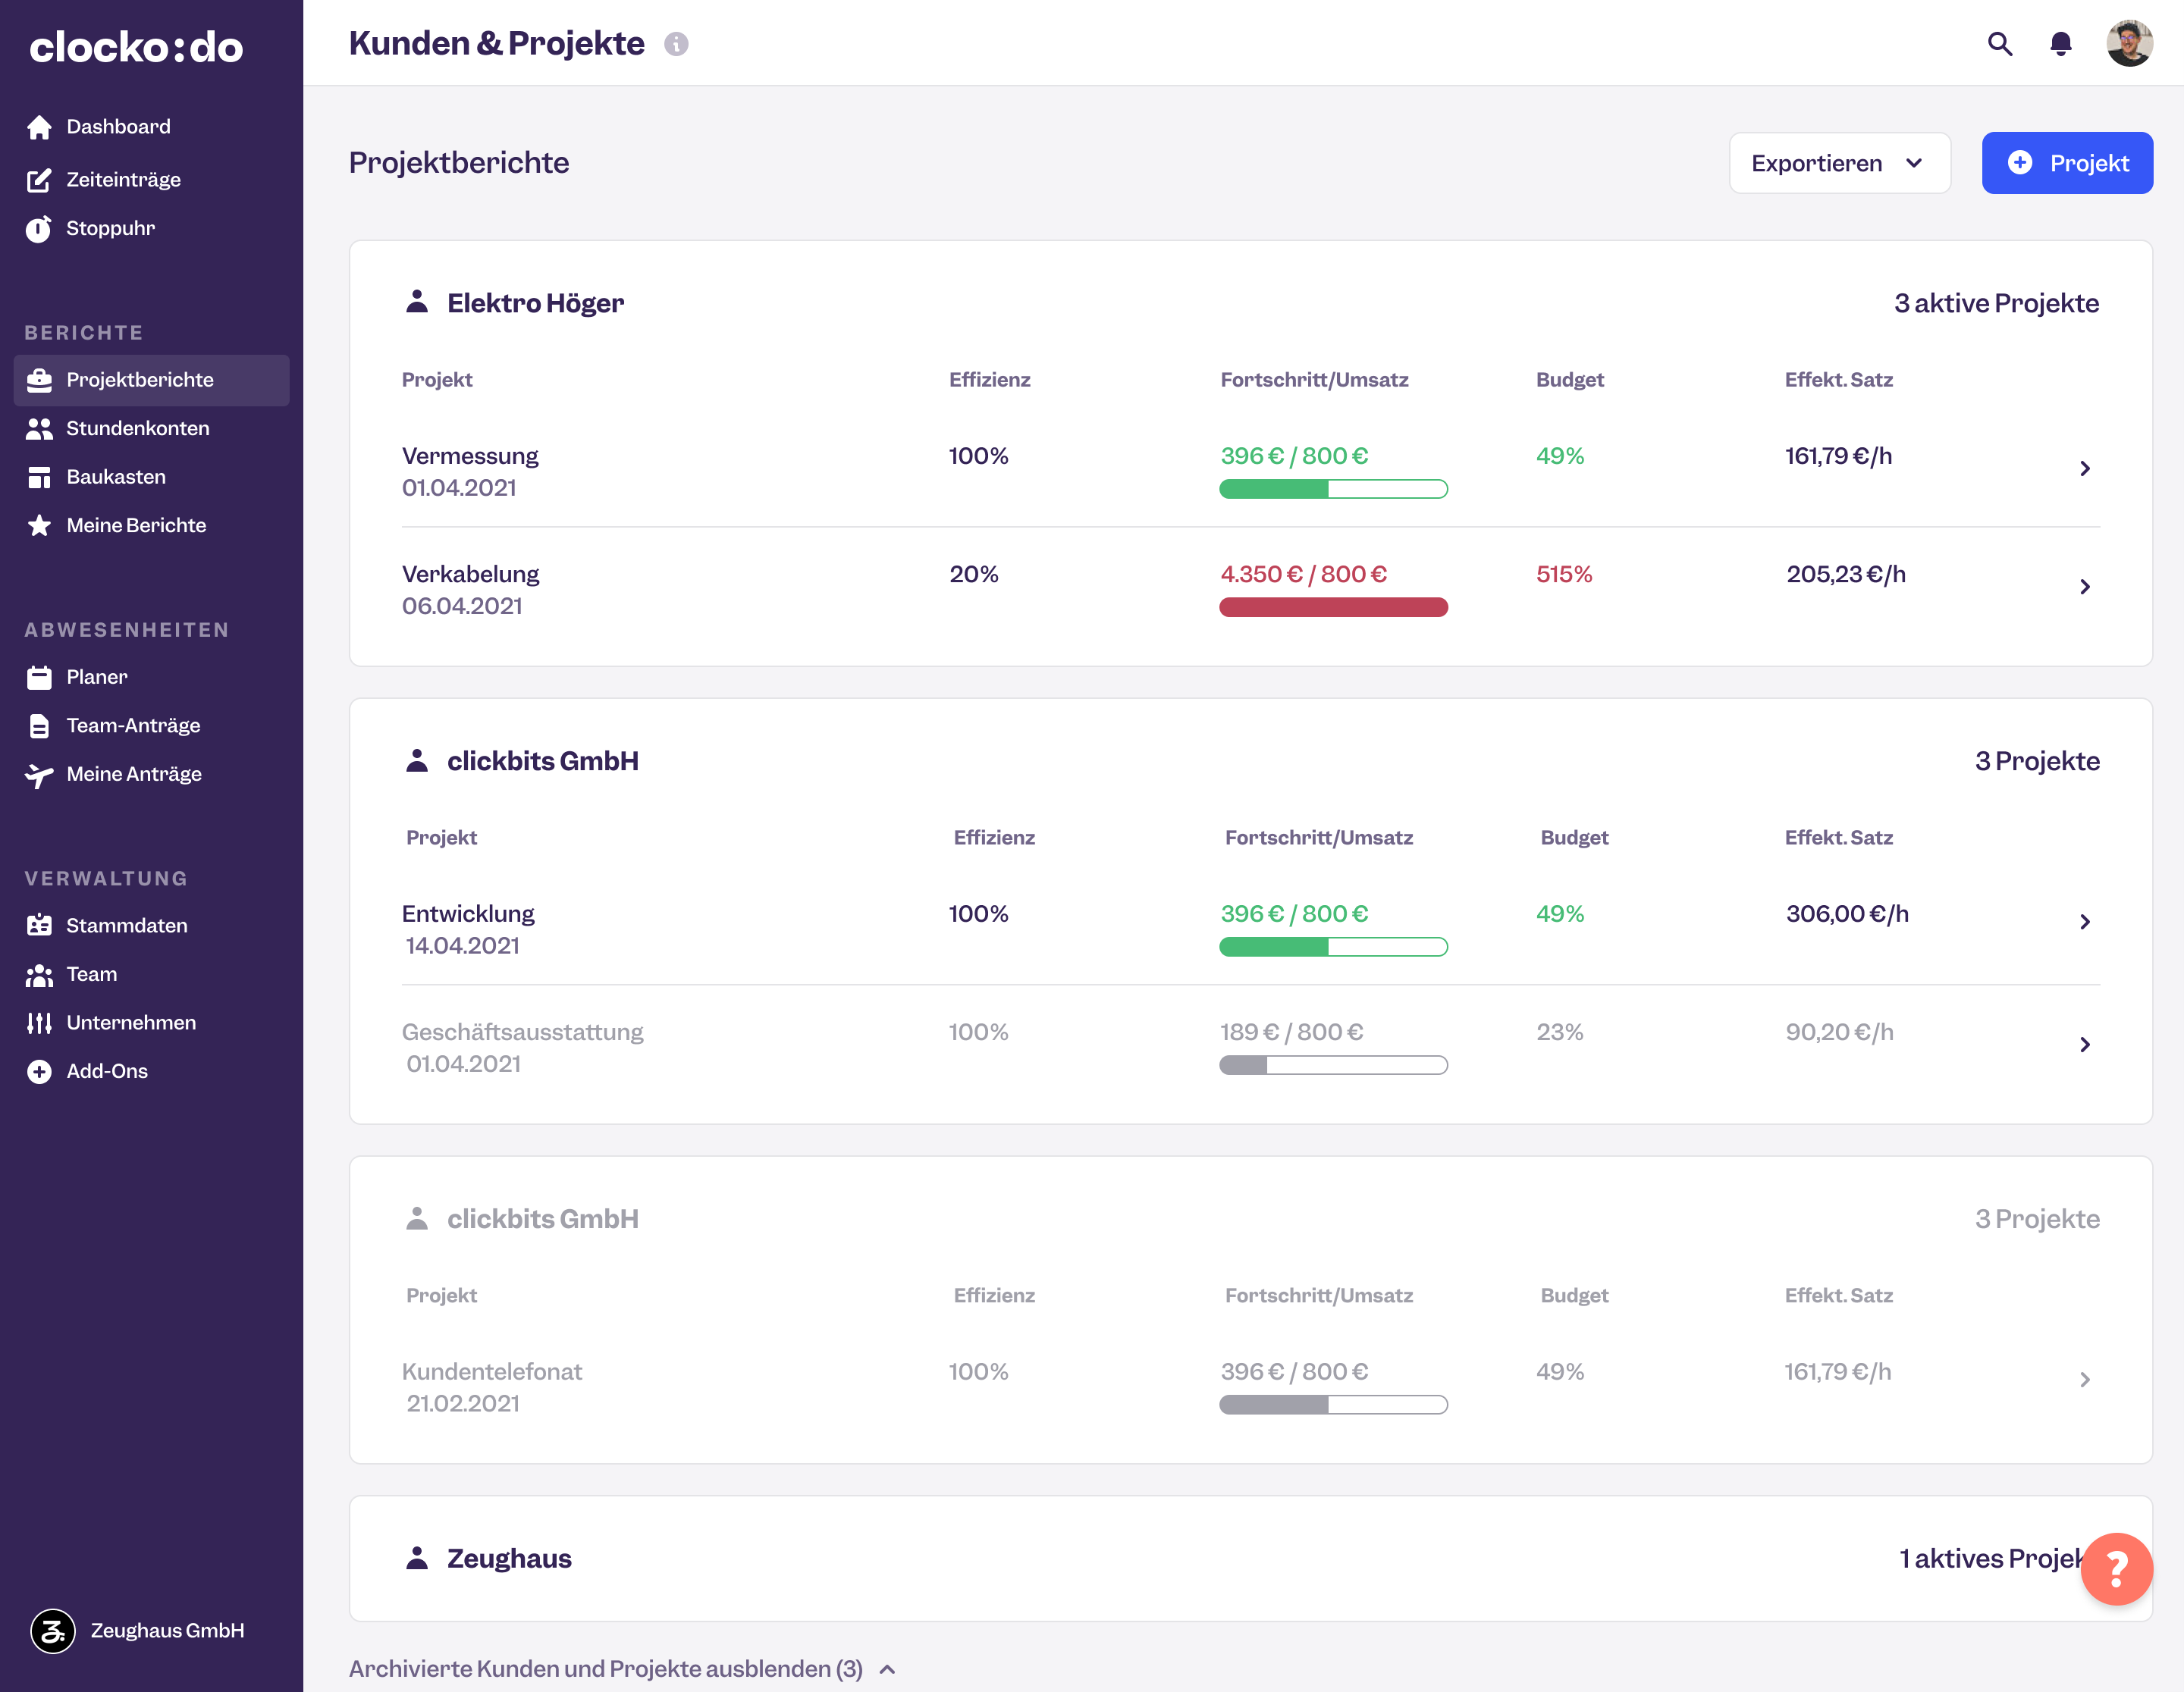Click the red Verkabelung progress bar
Screen dimensions: 2184x1692
point(1333,606)
